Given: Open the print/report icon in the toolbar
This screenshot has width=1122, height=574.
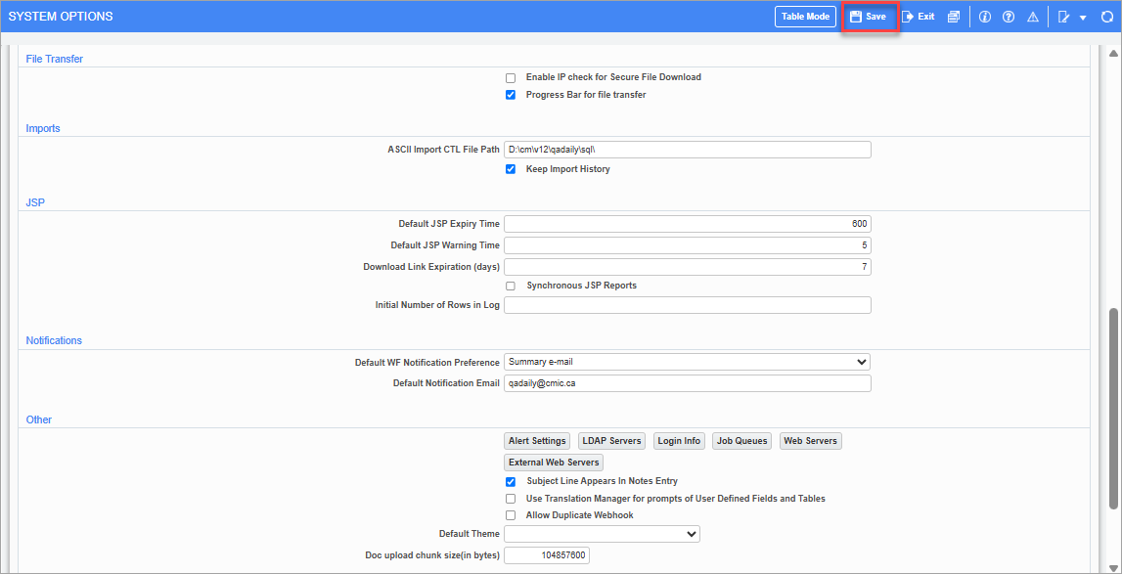Looking at the screenshot, I should point(953,16).
